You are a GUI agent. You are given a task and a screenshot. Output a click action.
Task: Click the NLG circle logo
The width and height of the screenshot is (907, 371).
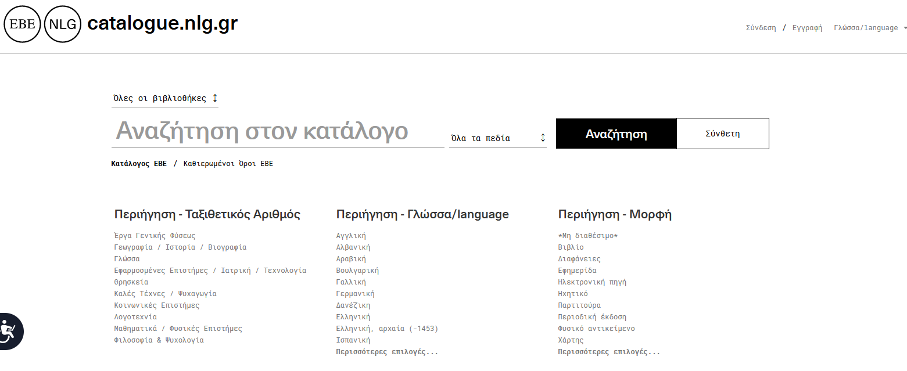click(x=63, y=24)
